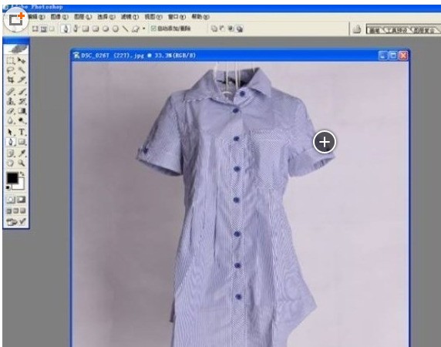This screenshot has width=441, height=347.
Task: Switch to Standard editing mode
Action: pos(11,200)
